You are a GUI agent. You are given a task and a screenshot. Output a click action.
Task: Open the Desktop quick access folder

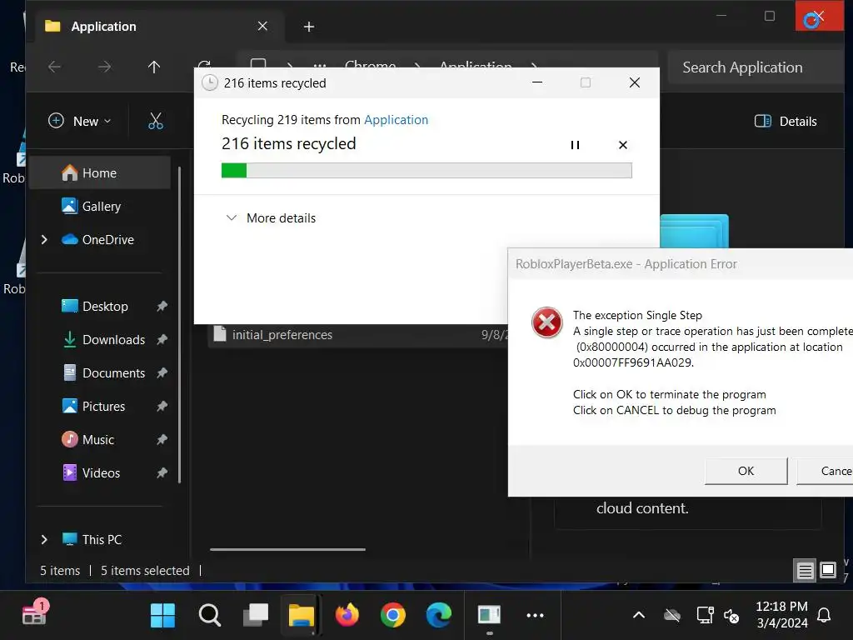tap(105, 307)
